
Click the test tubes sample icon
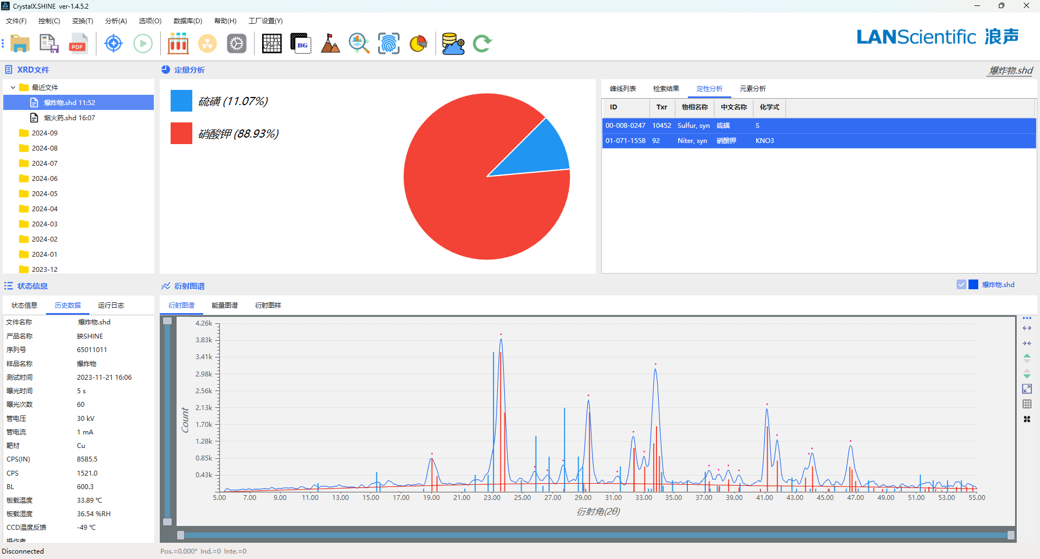click(x=178, y=44)
